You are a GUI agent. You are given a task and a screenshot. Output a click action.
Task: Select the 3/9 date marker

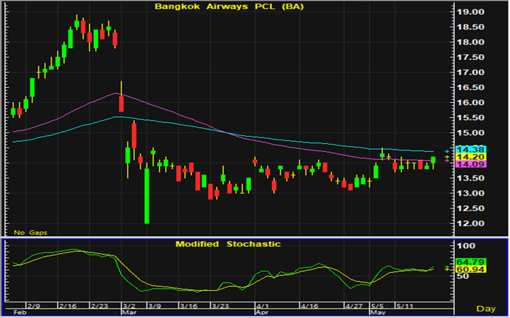point(154,306)
